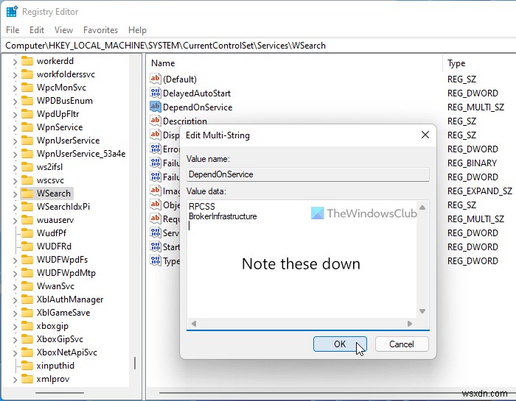Expand the WpcMonSvc tree node
The height and width of the screenshot is (401, 516).
tap(15, 88)
